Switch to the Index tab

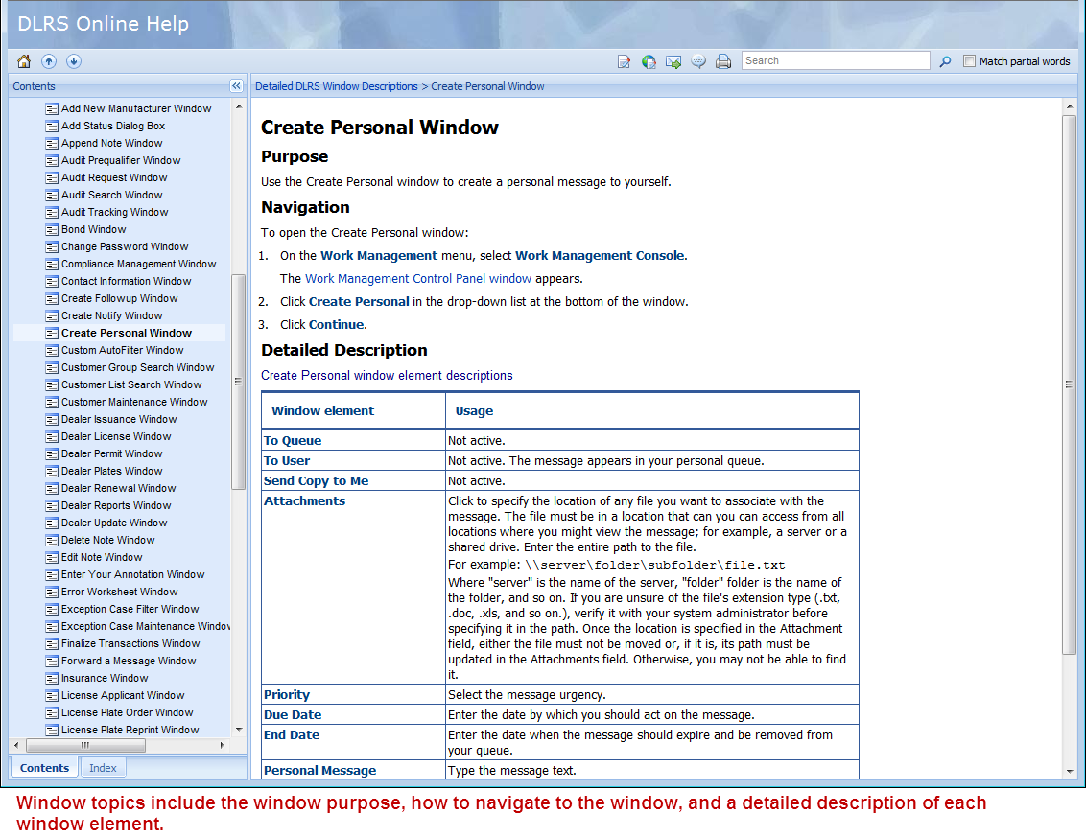(x=103, y=768)
